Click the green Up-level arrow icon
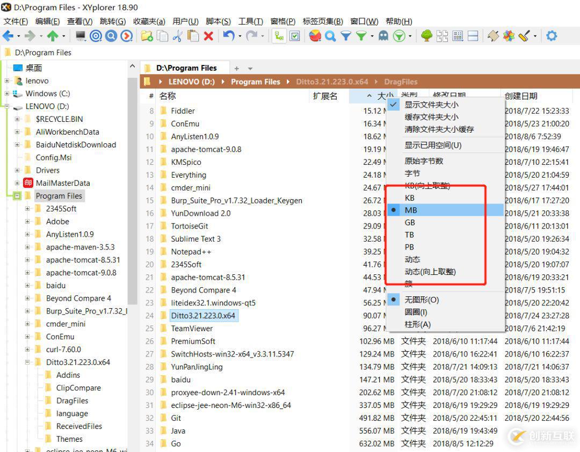This screenshot has height=452, width=580. pyautogui.click(x=53, y=35)
